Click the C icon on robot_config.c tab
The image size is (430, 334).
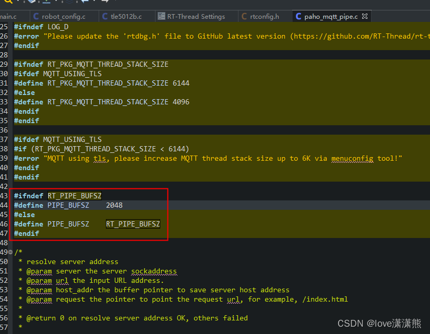point(37,16)
